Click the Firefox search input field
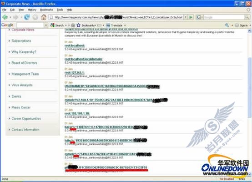Viewport: 252px width, 182px height. pos(224,17)
